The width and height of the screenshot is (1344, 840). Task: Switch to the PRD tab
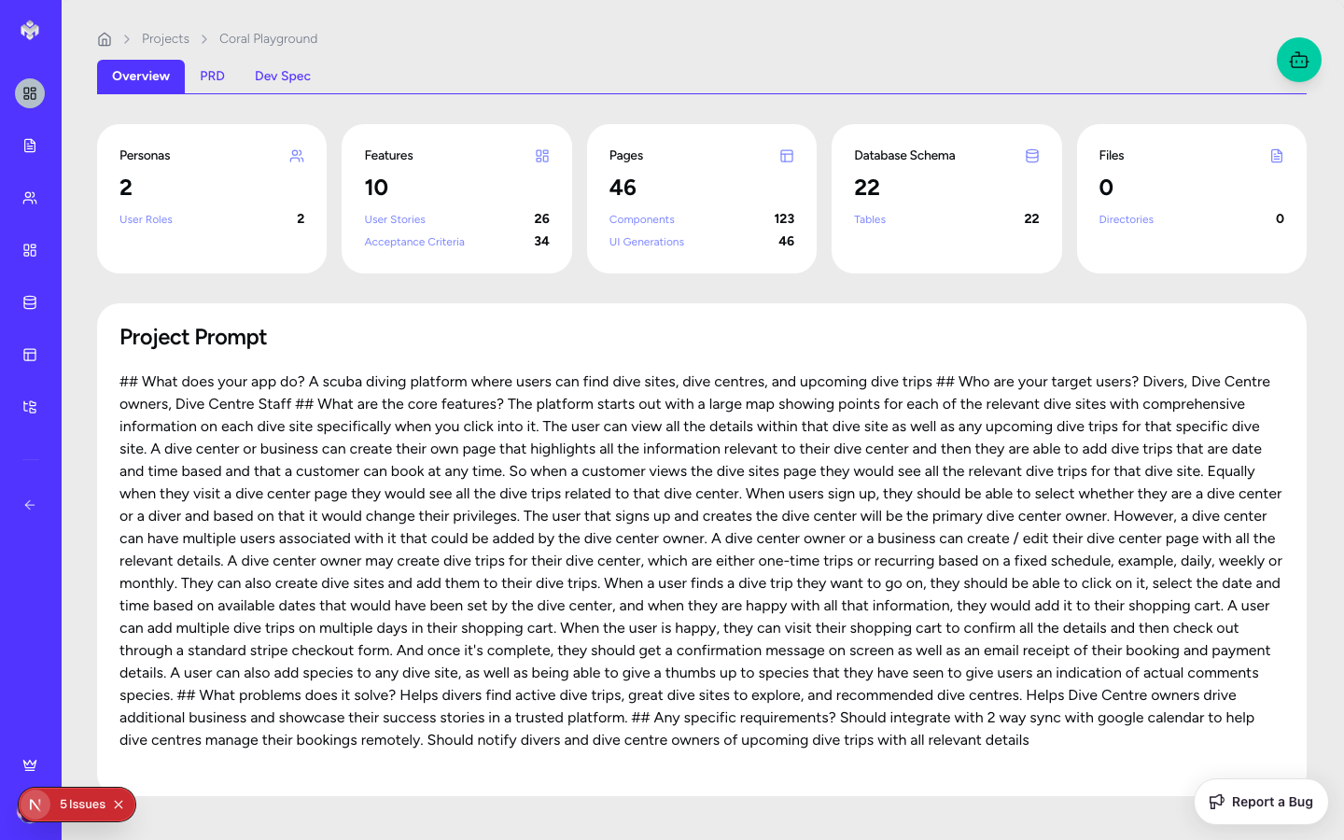(212, 77)
